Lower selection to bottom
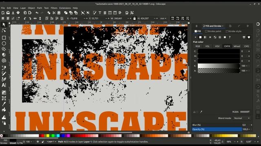This screenshot has height=146, width=261. point(62,18)
